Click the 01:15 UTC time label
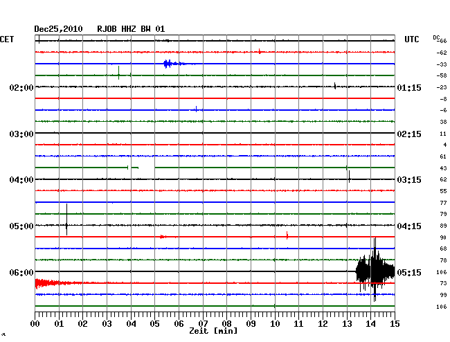This screenshot has width=450, height=342. (409, 87)
